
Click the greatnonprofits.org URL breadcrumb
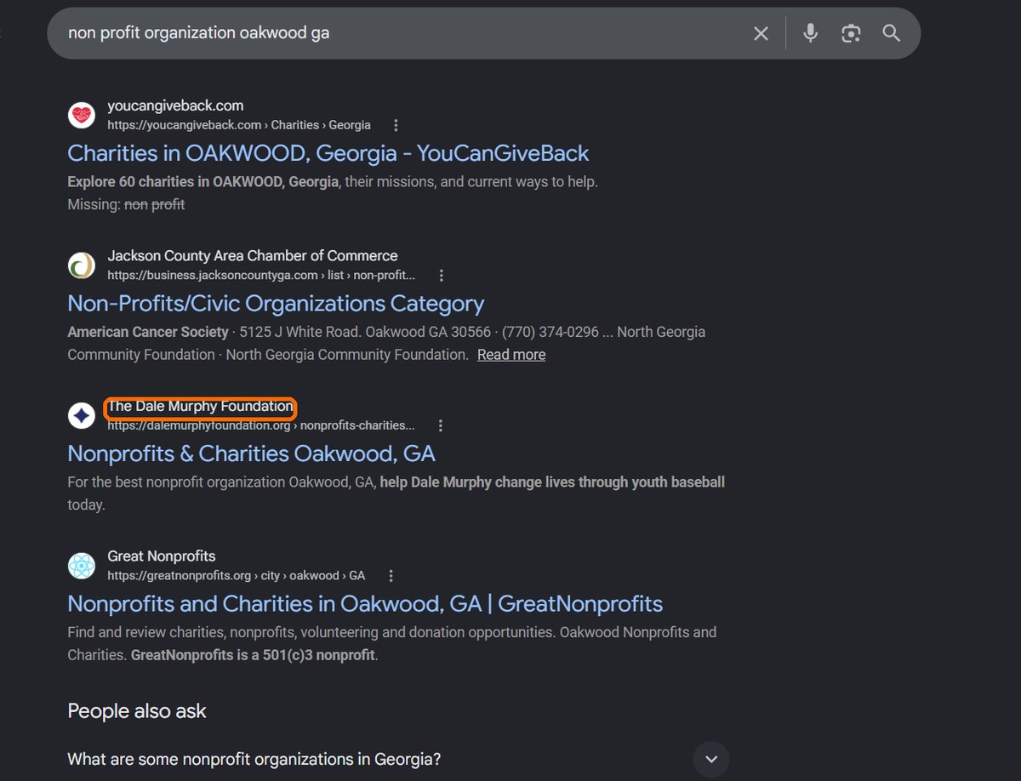point(237,576)
